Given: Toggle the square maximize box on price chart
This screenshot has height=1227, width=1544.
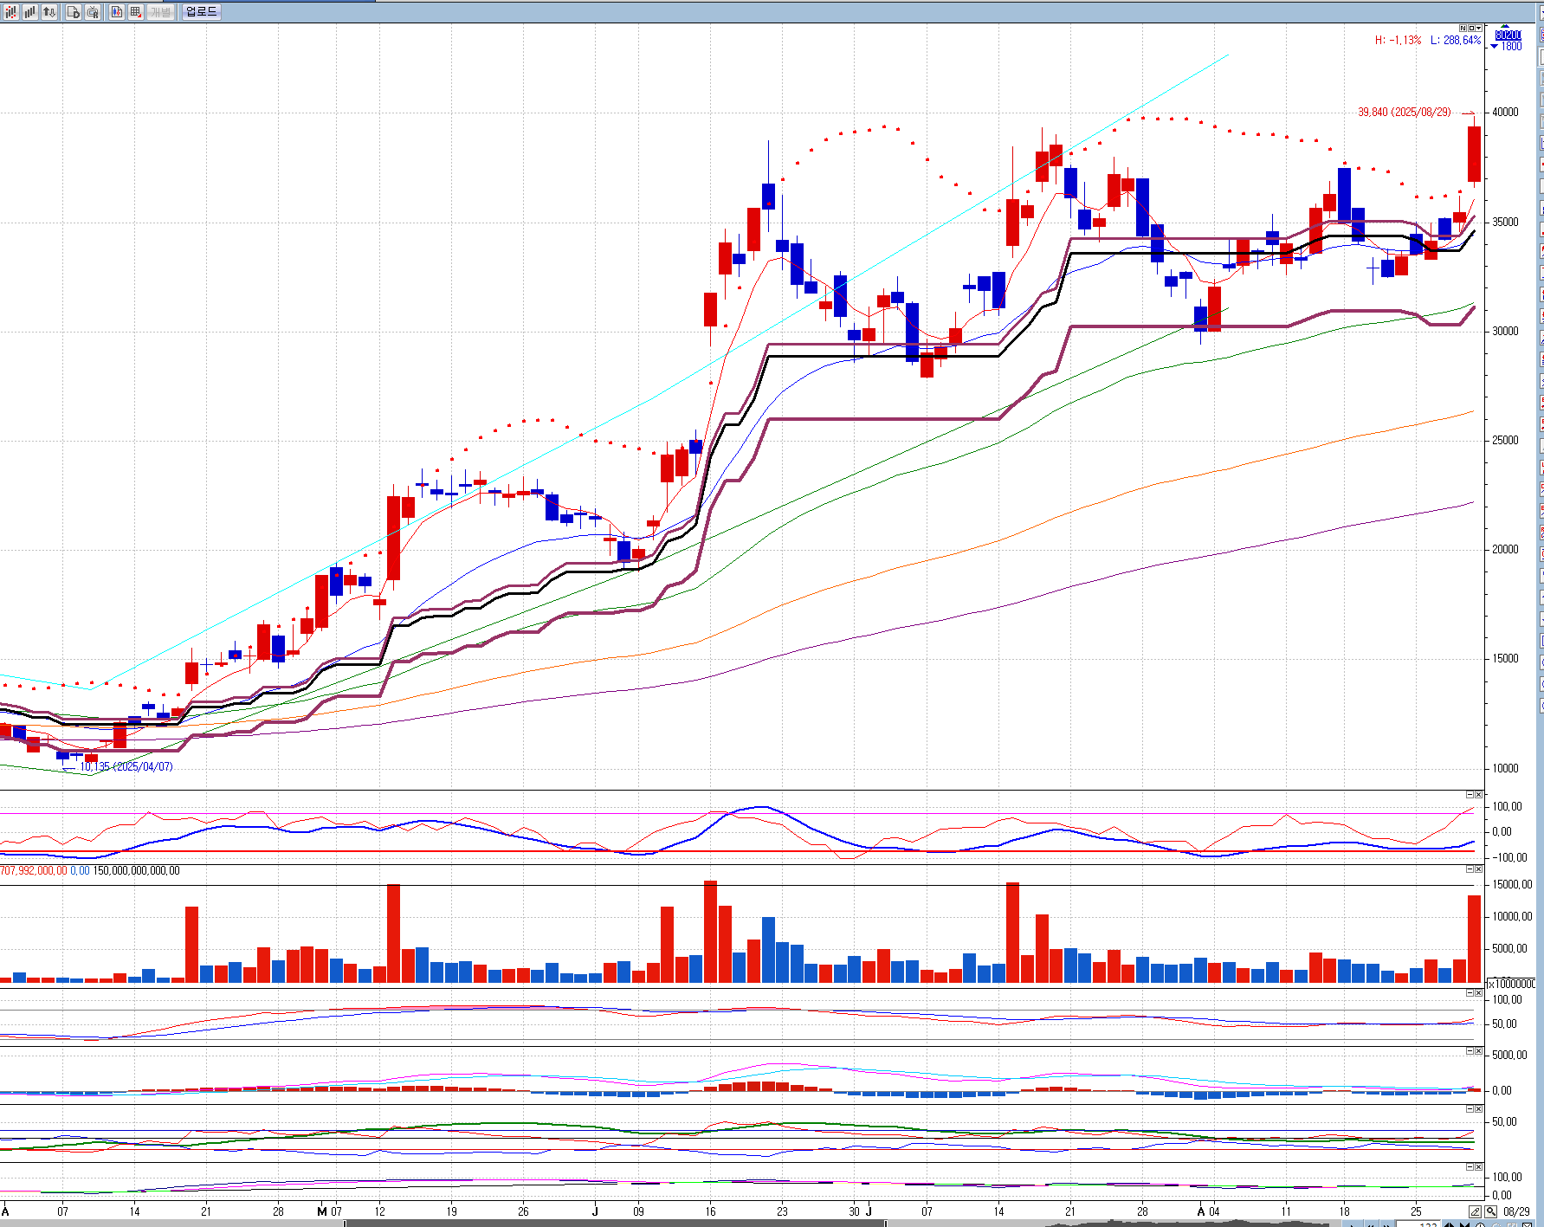Looking at the screenshot, I should point(1470,29).
